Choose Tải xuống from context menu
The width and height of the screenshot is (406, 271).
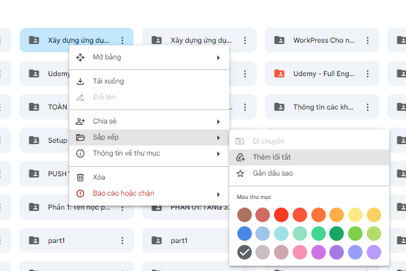108,81
